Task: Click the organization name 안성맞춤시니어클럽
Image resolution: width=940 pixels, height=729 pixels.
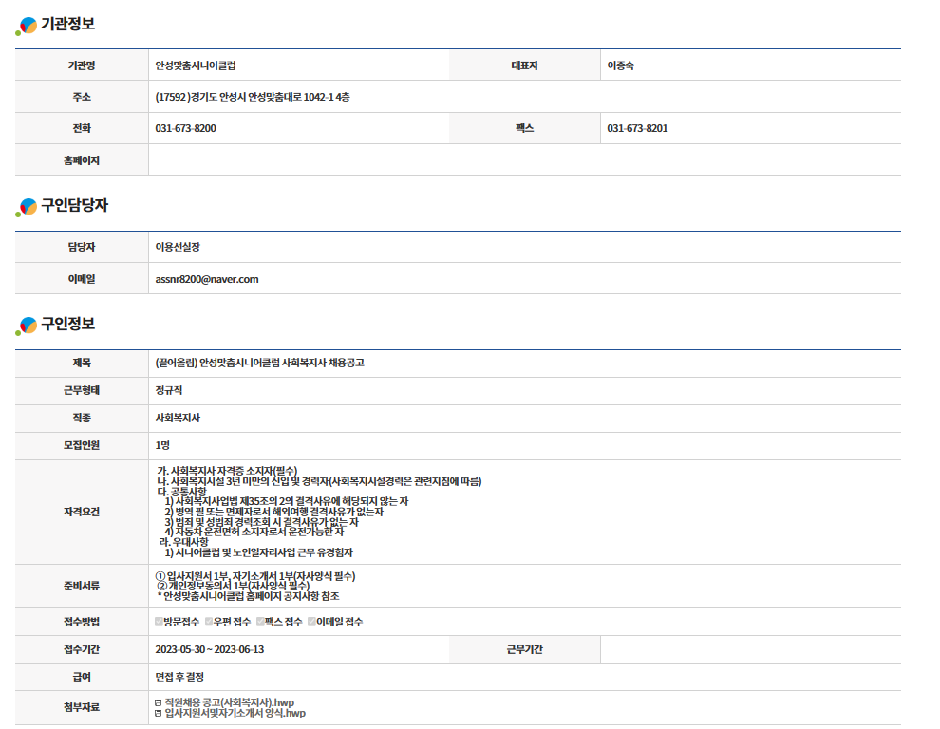Action: click(196, 65)
